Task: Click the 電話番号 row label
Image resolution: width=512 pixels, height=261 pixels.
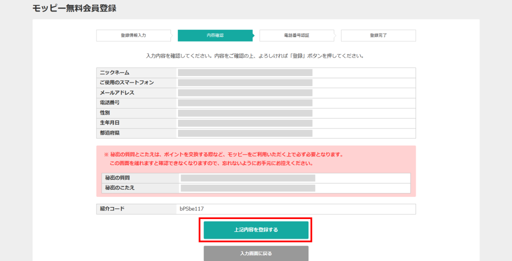Action: [109, 102]
